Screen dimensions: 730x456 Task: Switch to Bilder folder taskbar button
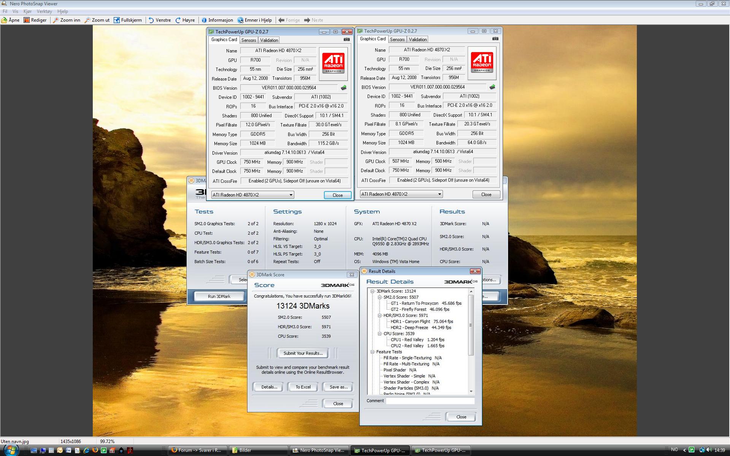259,450
